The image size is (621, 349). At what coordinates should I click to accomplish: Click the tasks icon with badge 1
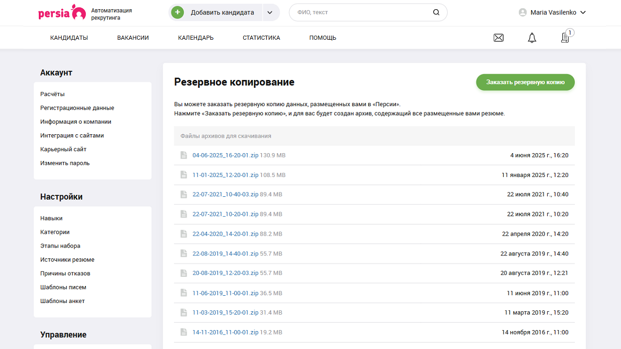click(565, 37)
